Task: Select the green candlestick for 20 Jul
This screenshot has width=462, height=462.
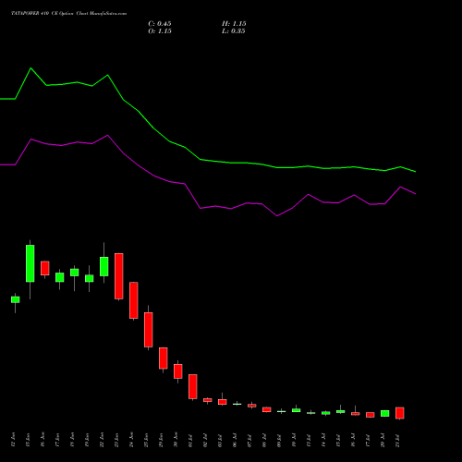Action: 385,413
